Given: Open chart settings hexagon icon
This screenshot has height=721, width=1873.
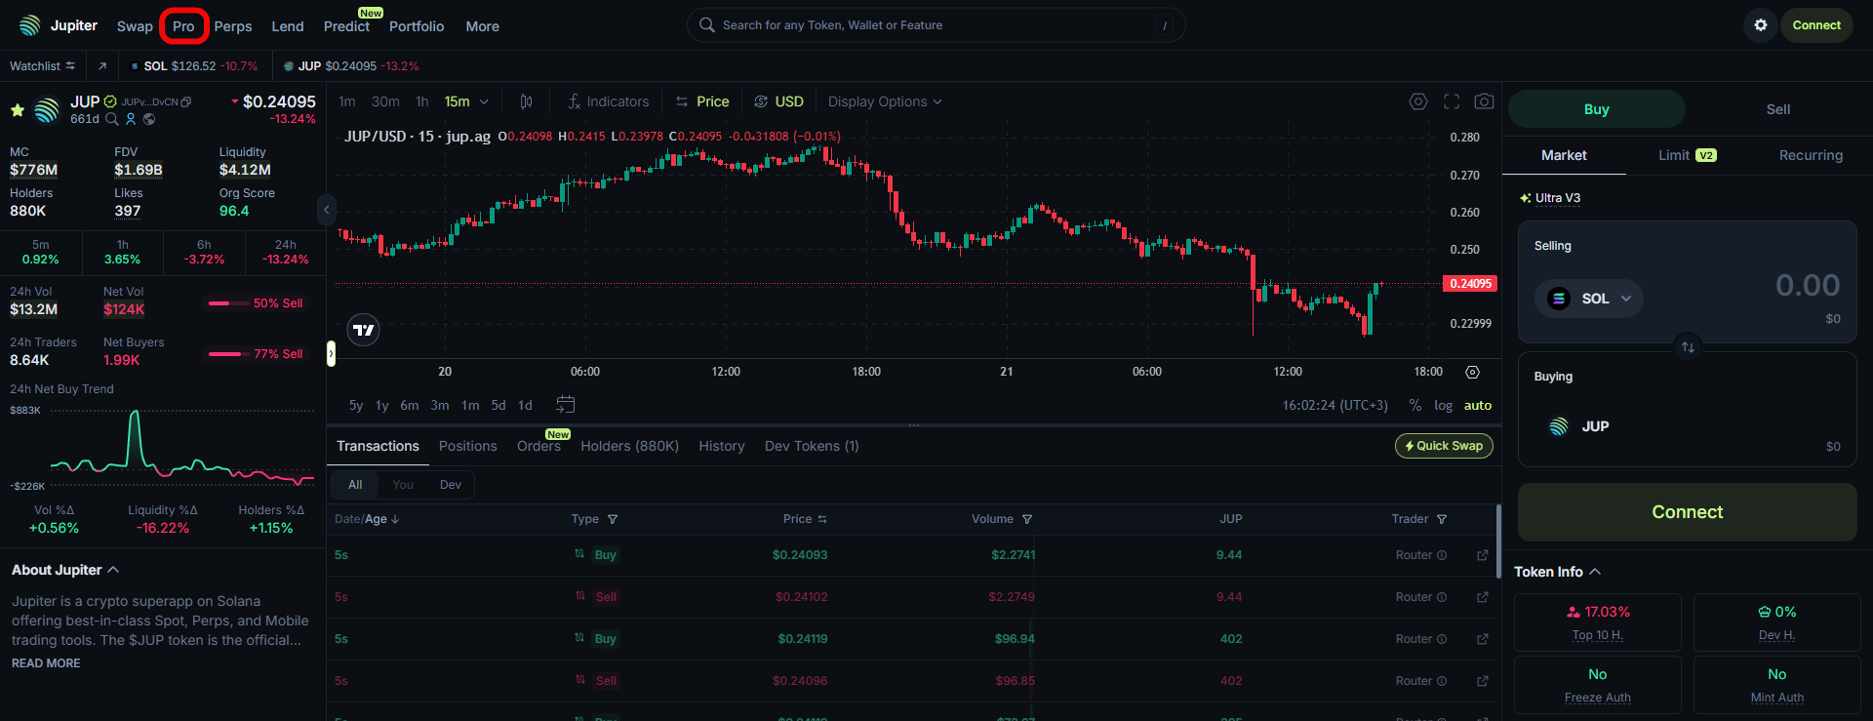Looking at the screenshot, I should [1418, 101].
